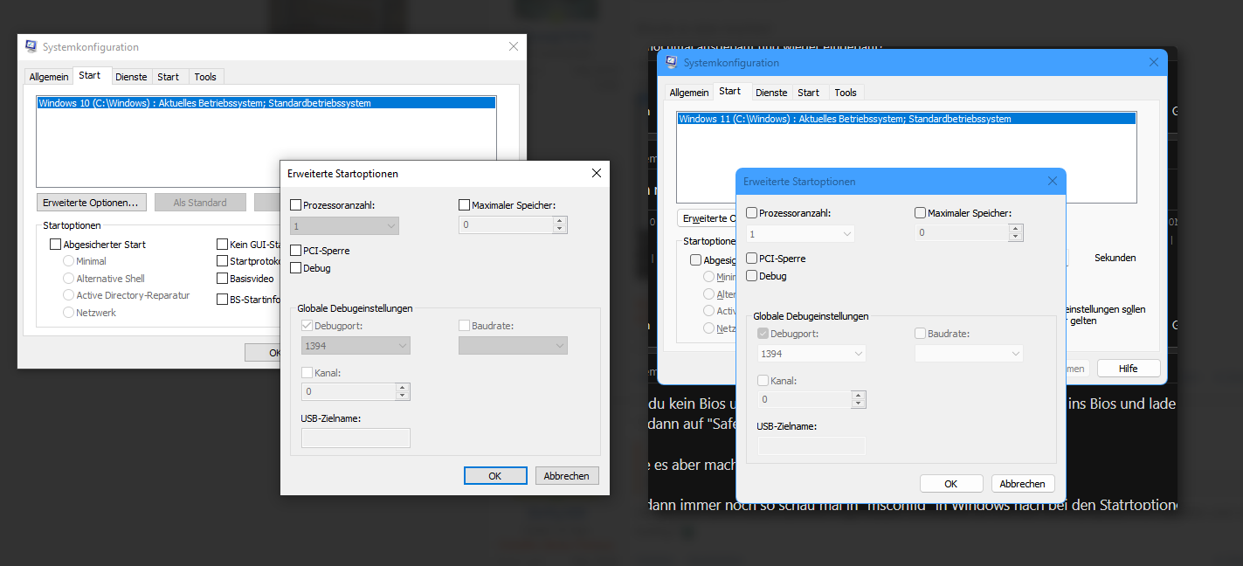This screenshot has width=1243, height=566.
Task: Tick the Kein GUI-Start checkbox in the Windows 10 window
Action: tap(223, 245)
